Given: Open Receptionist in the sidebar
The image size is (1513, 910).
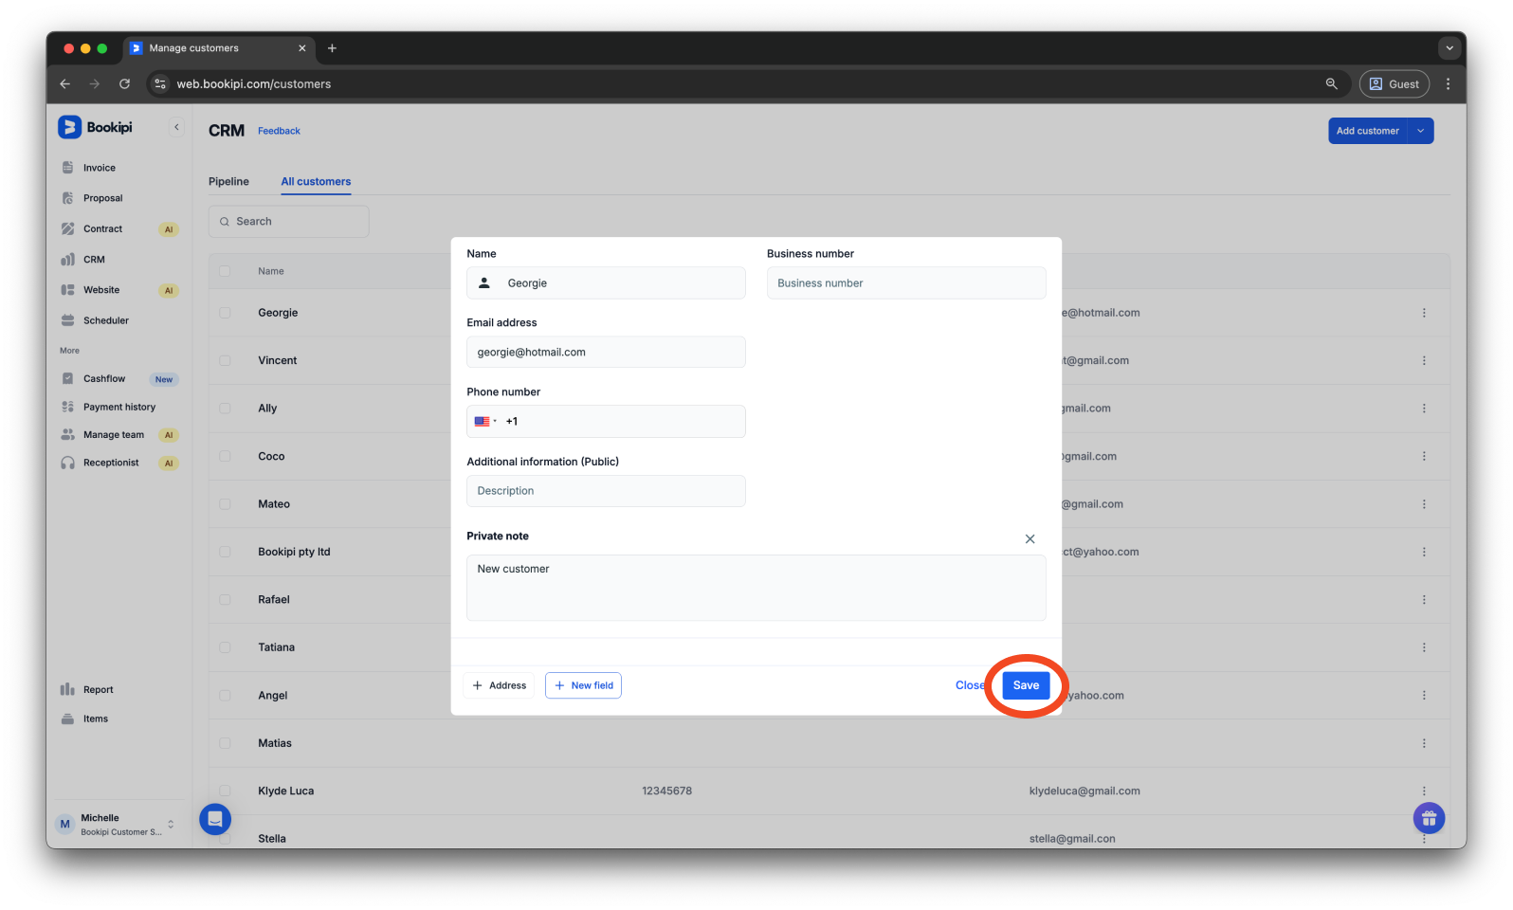Looking at the screenshot, I should 110,463.
